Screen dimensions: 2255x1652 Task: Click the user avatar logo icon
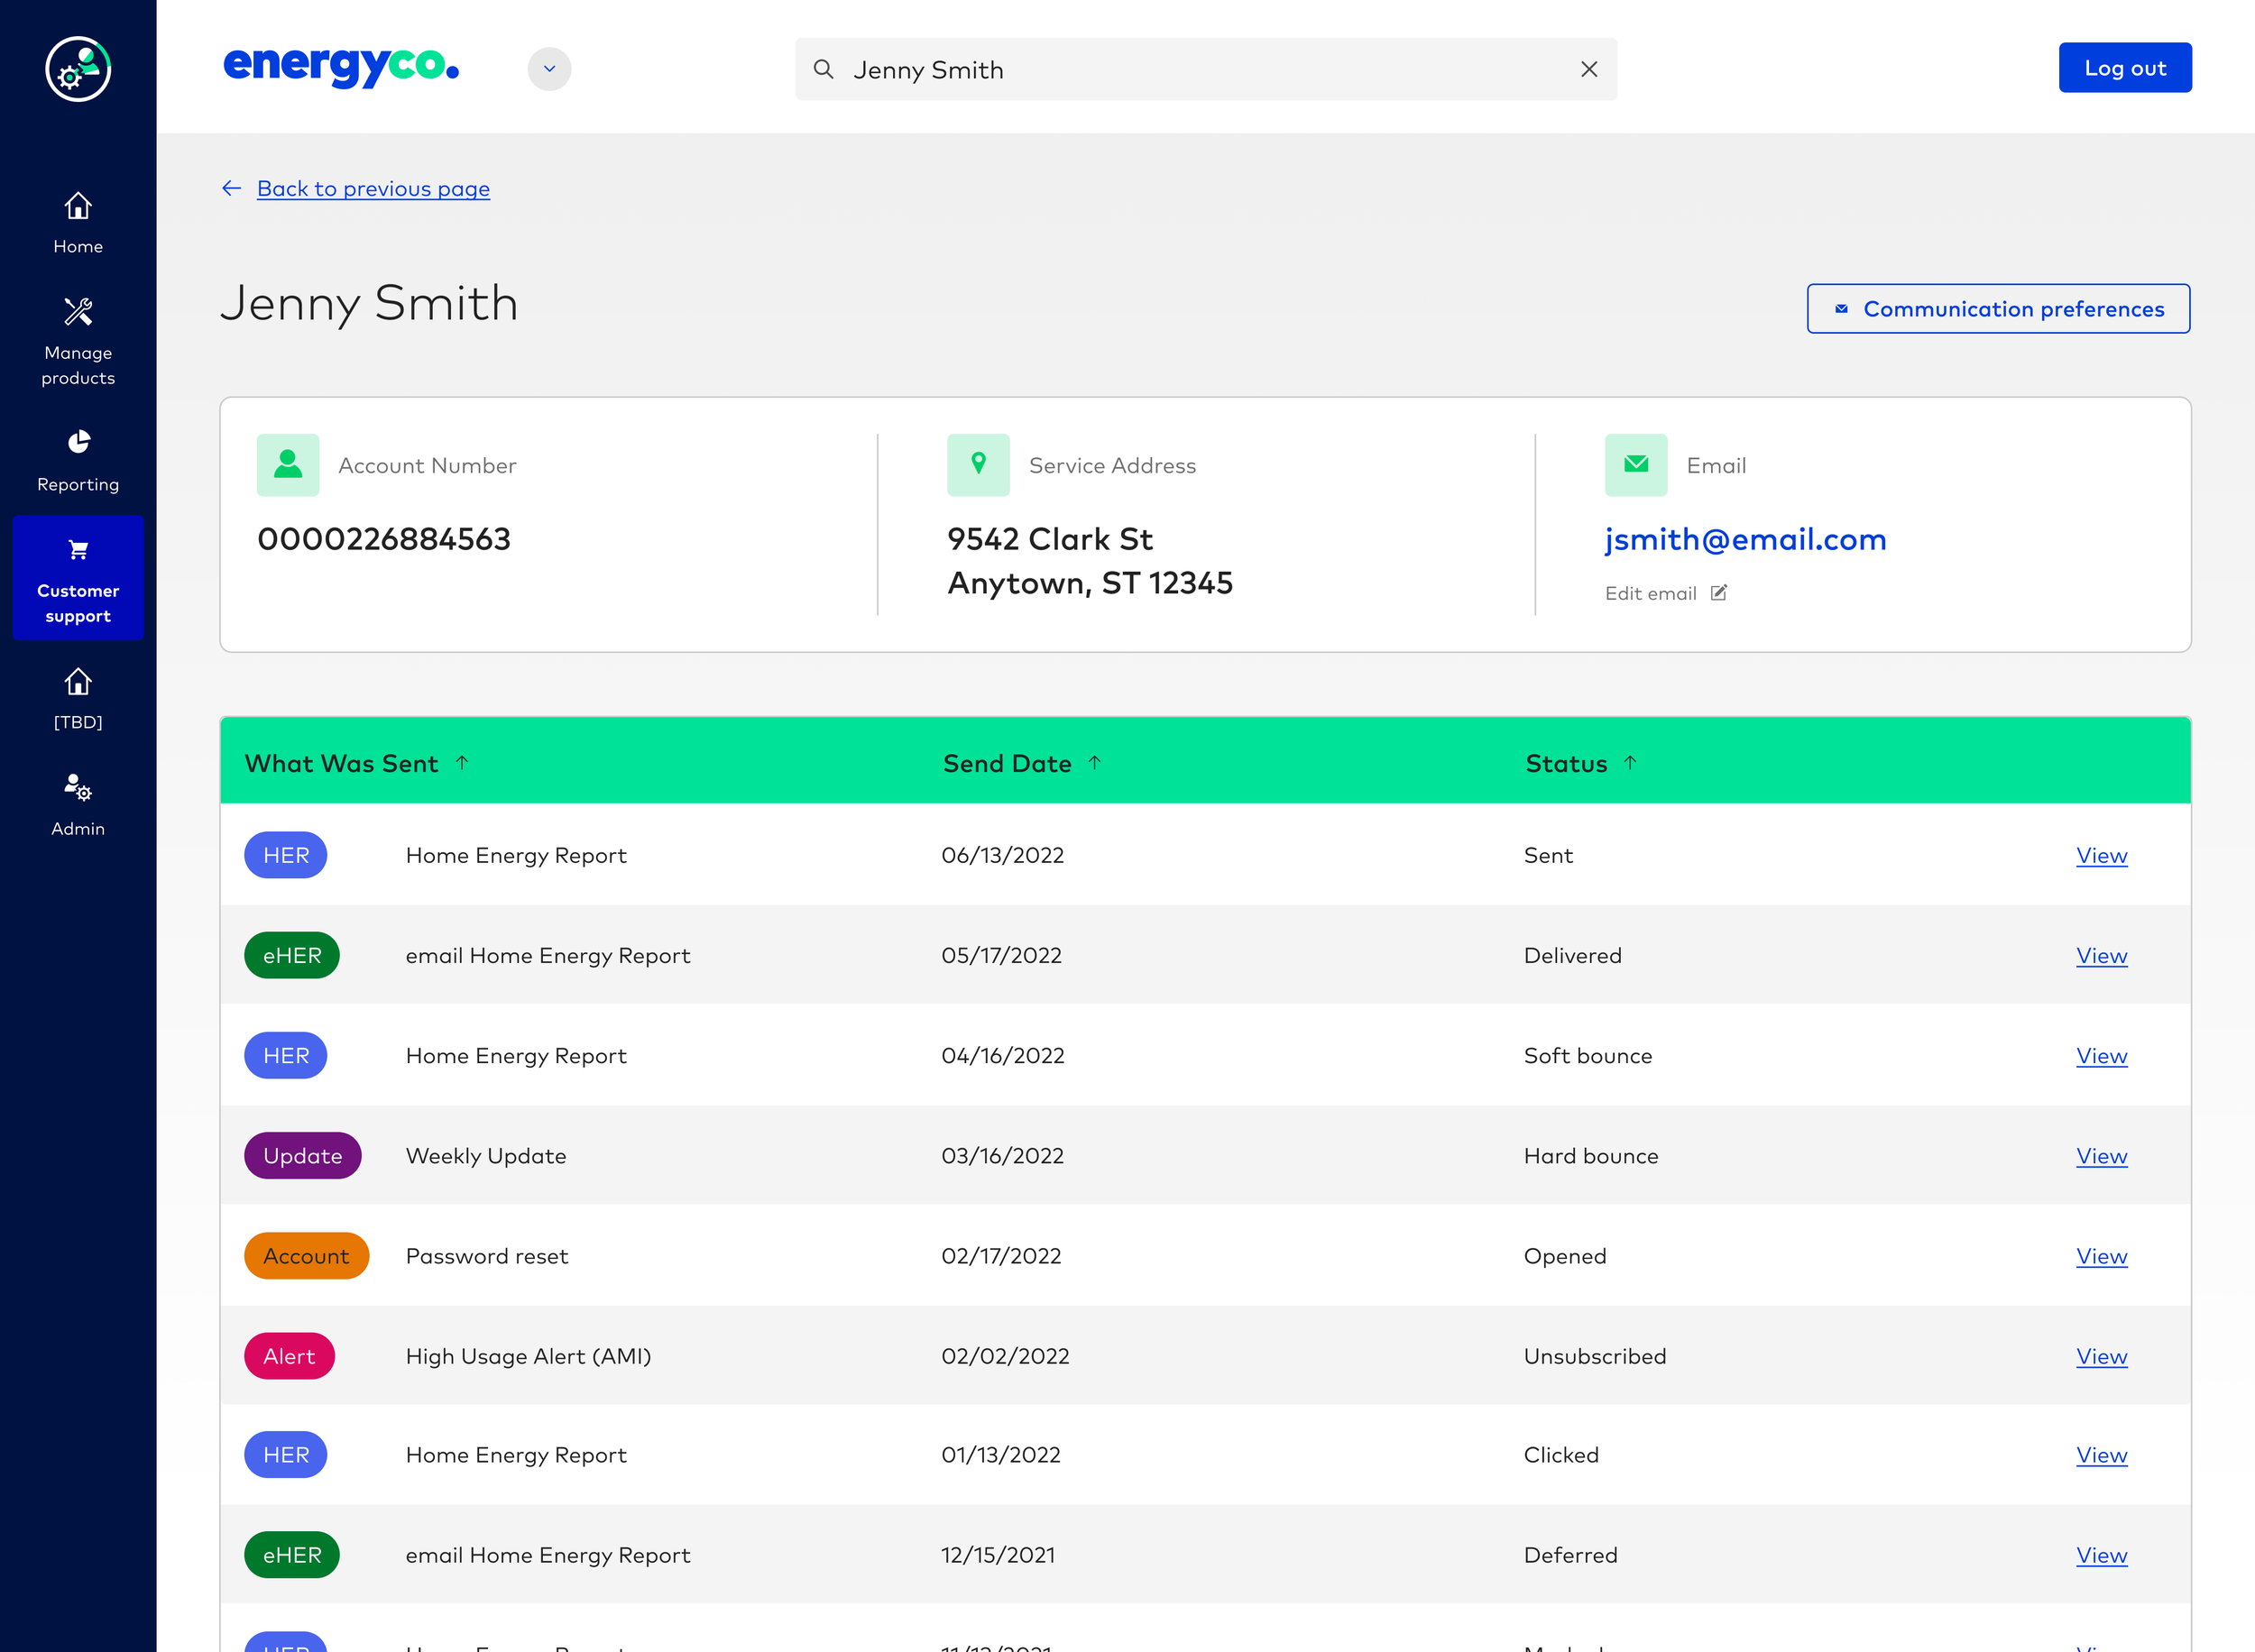(78, 69)
